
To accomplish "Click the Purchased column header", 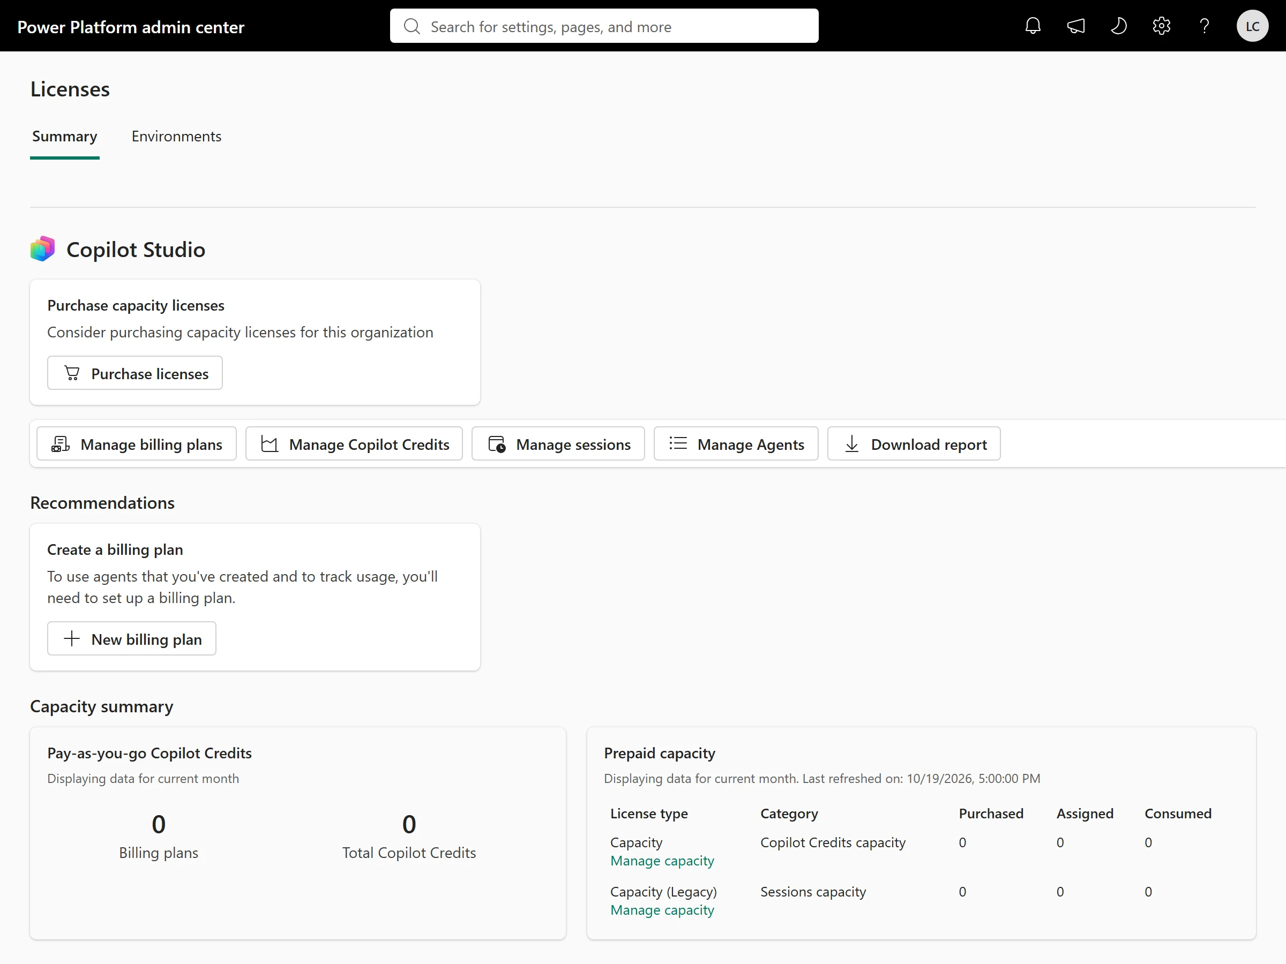I will tap(991, 814).
